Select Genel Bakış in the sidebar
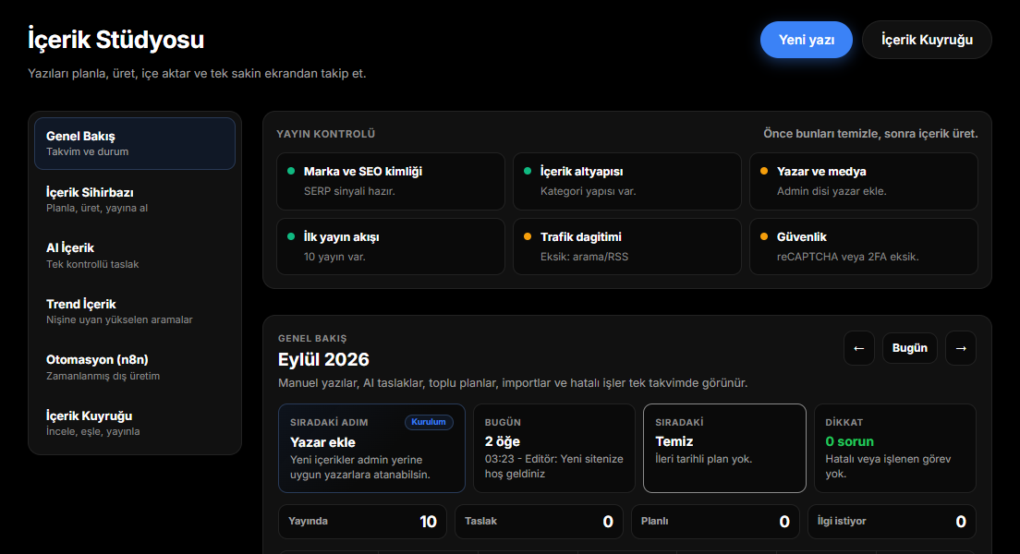Viewport: 1020px width, 554px height. tap(135, 143)
